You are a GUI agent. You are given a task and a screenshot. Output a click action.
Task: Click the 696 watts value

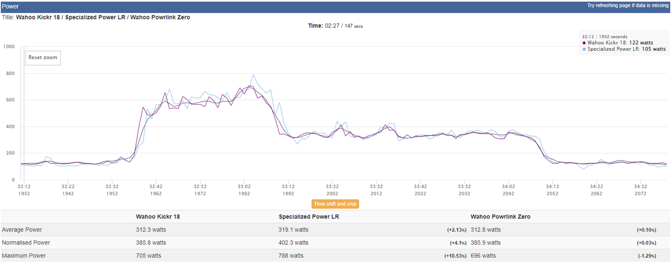click(483, 256)
